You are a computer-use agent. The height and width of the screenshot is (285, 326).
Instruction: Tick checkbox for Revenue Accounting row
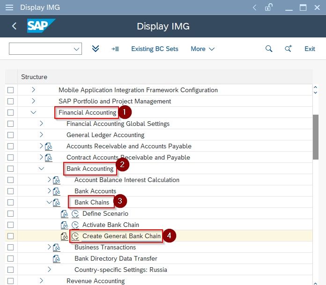[10, 281]
